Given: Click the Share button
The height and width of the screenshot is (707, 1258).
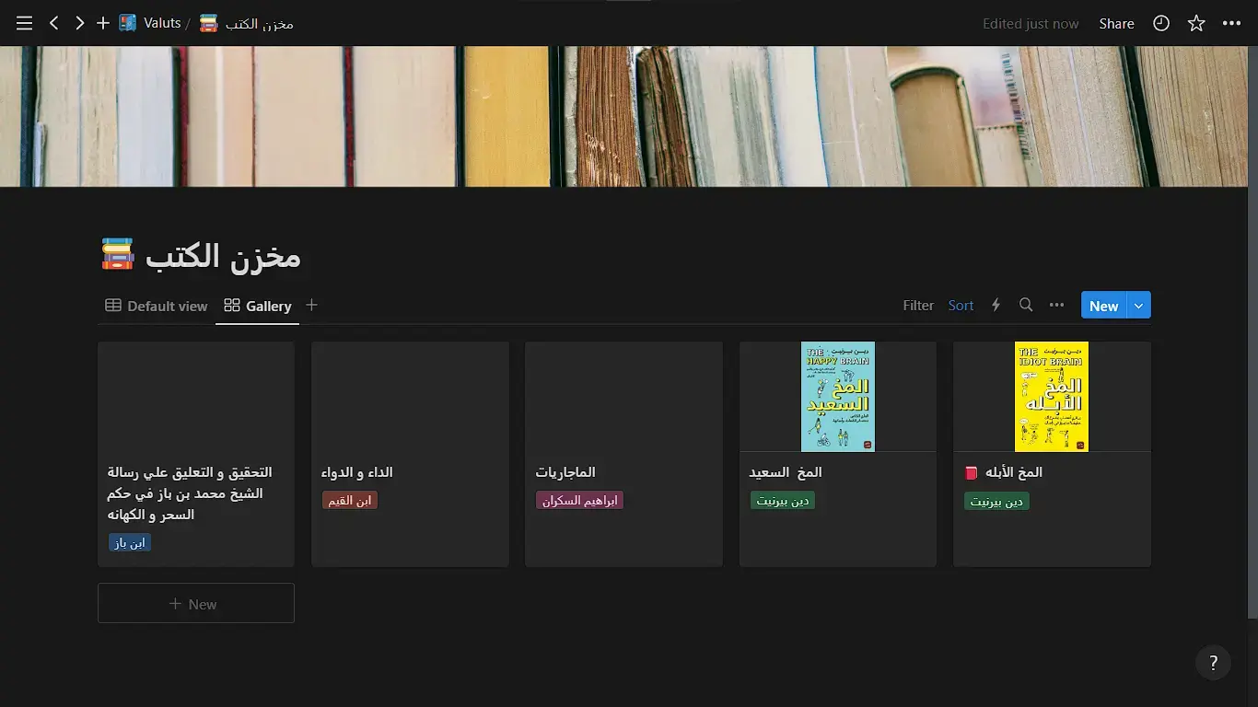Looking at the screenshot, I should tap(1116, 23).
